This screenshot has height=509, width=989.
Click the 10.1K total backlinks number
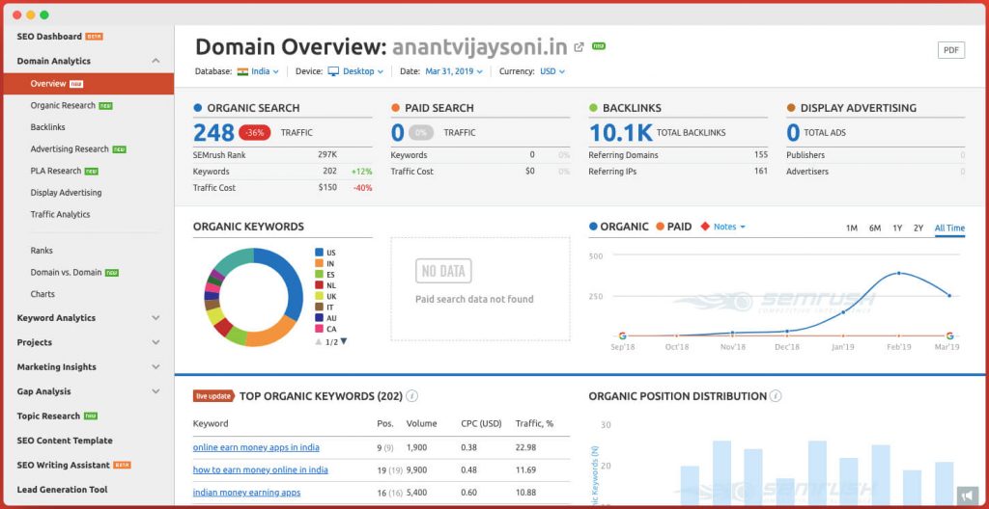click(x=621, y=133)
